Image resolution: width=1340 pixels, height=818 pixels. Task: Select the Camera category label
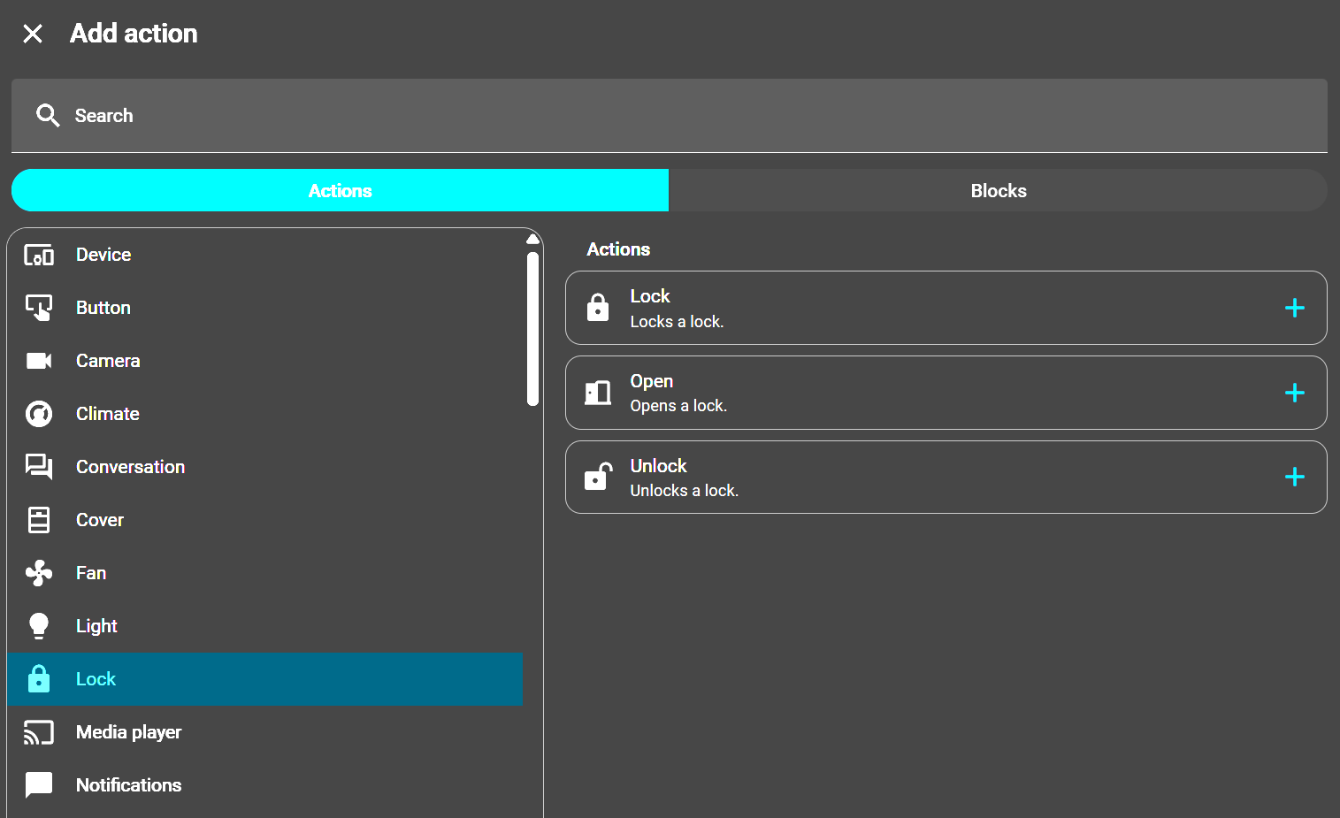(108, 361)
